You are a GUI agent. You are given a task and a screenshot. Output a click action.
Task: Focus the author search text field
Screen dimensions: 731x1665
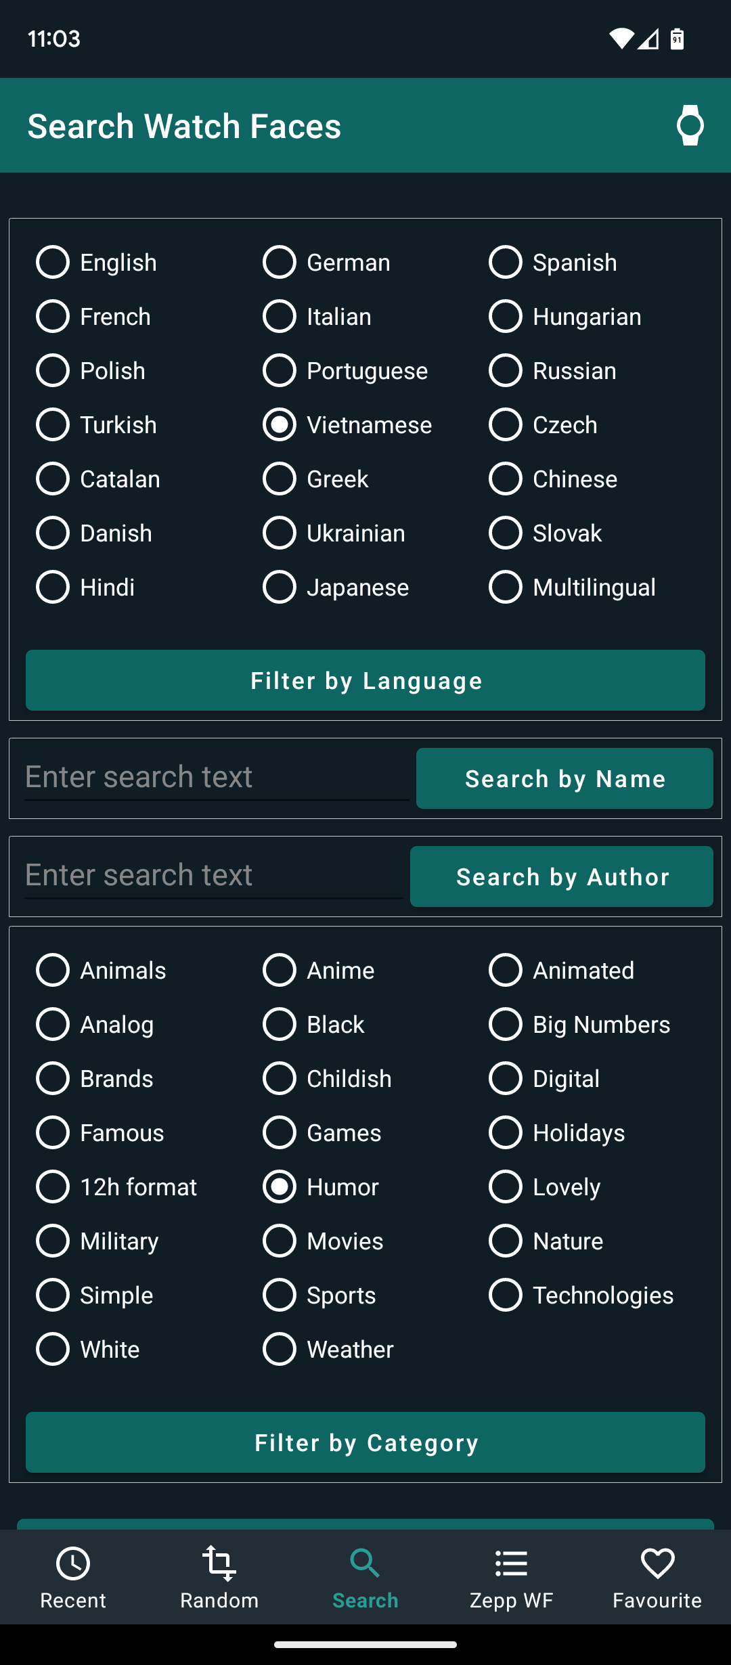click(x=214, y=875)
